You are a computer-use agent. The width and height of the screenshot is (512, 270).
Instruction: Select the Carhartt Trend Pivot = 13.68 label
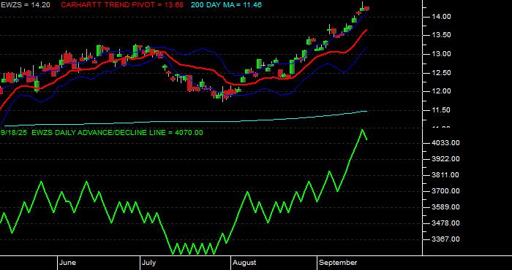pos(122,5)
